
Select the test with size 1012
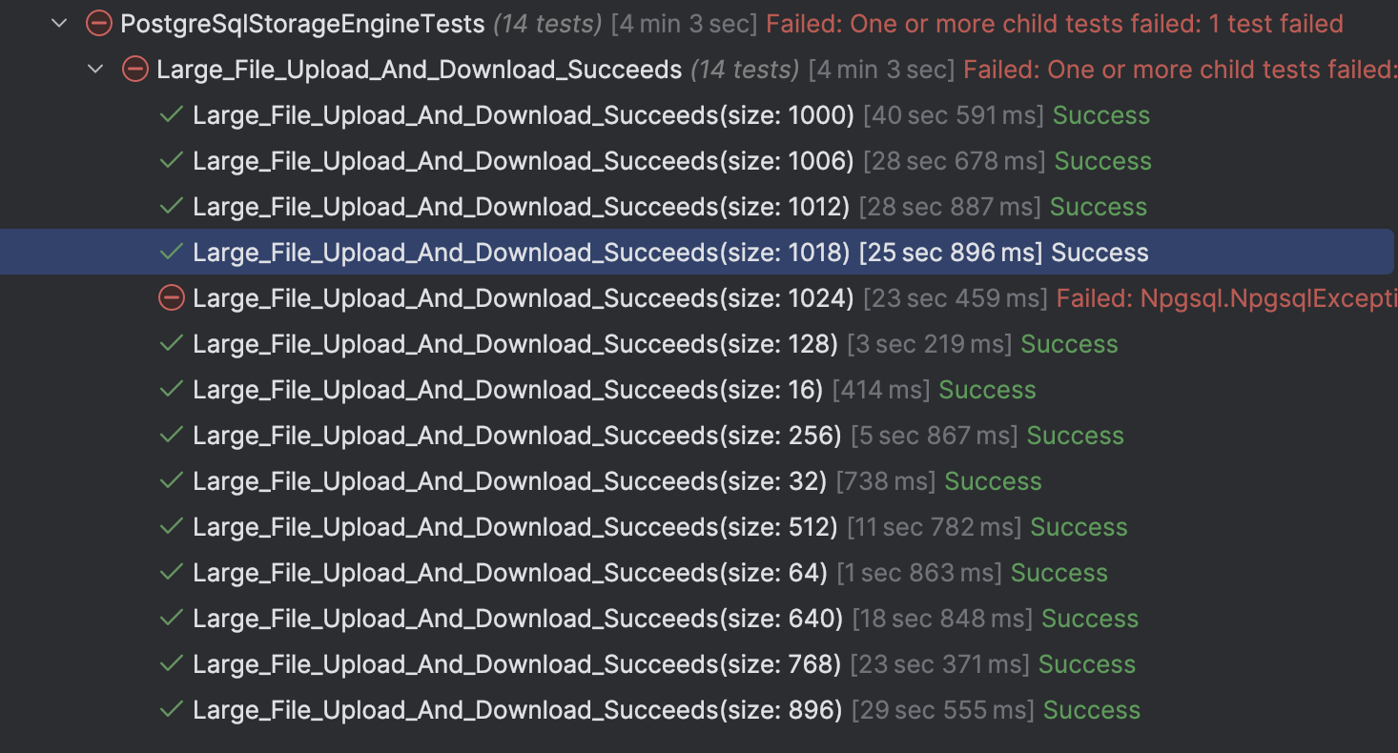[x=521, y=207]
